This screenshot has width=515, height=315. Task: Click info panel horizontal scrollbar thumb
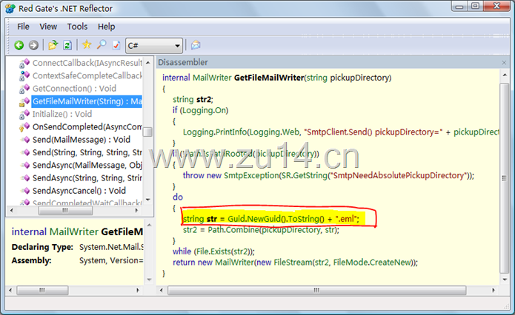pos(42,290)
